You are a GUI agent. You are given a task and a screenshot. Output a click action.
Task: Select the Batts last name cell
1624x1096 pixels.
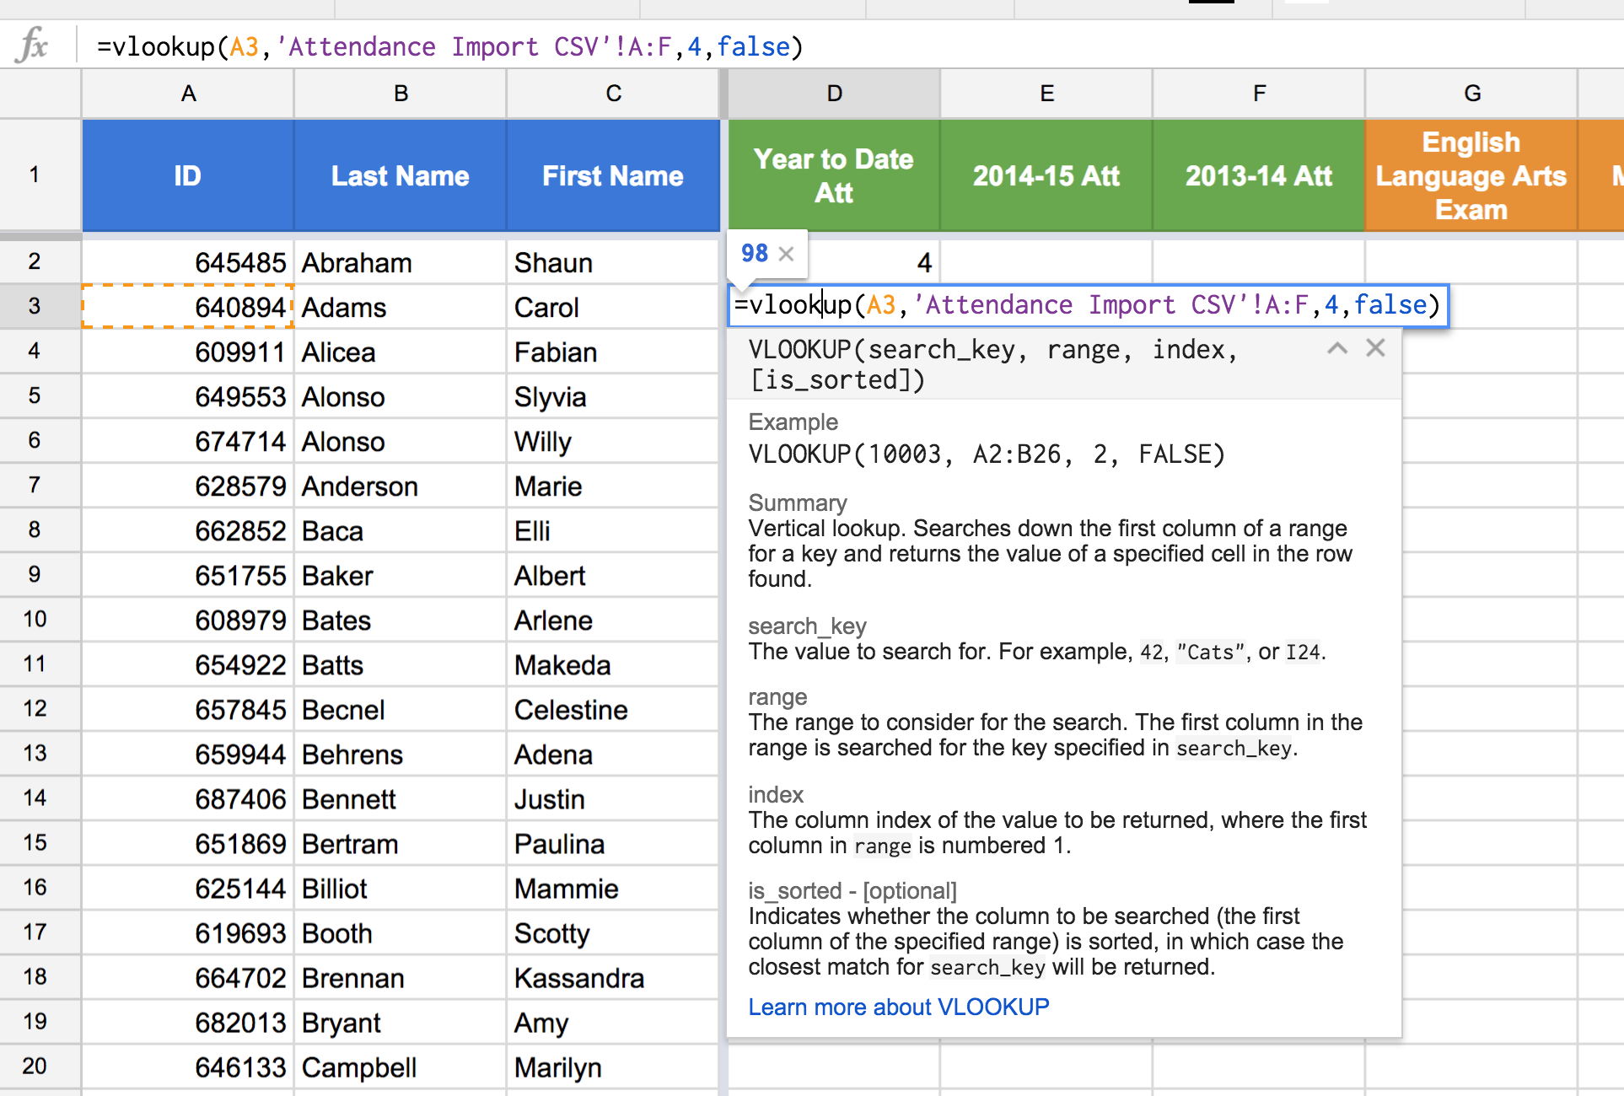click(x=401, y=664)
